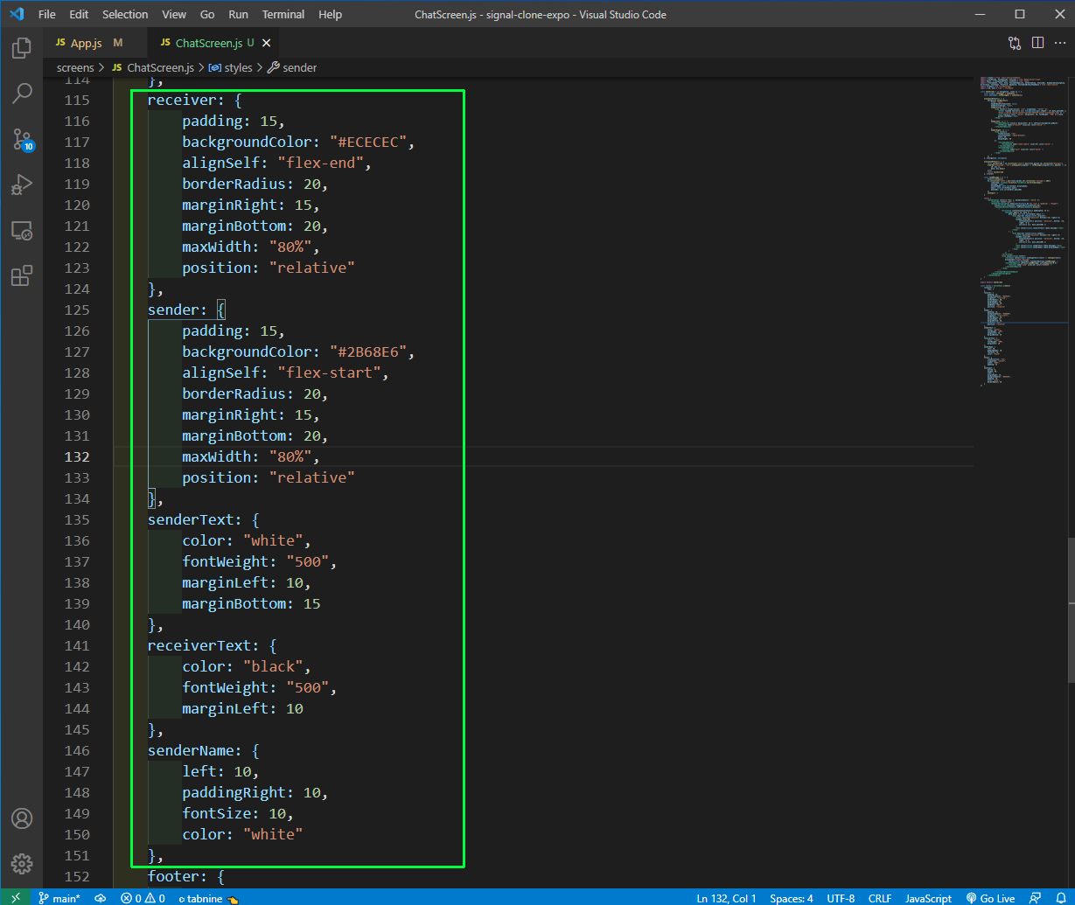
Task: Open the editor More Actions menu
Action: point(1060,43)
